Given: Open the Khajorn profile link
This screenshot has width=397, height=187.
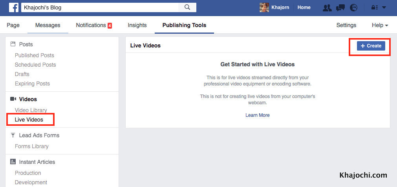Looking at the screenshot, I should click(280, 7).
